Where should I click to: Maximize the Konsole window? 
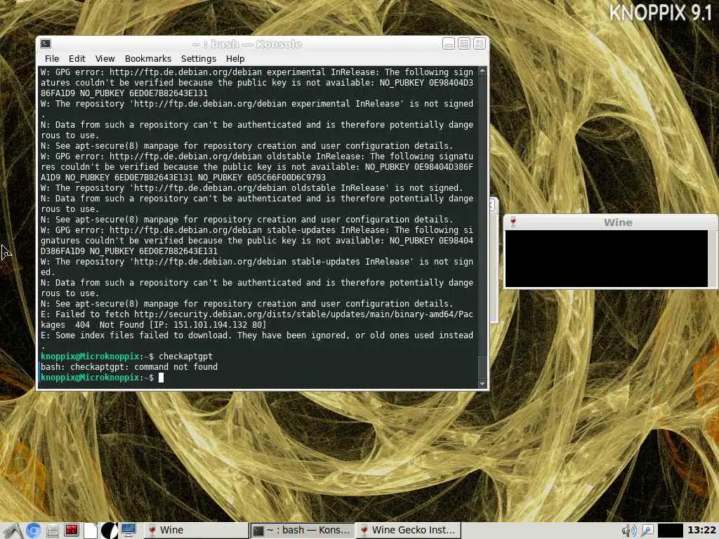coord(464,44)
